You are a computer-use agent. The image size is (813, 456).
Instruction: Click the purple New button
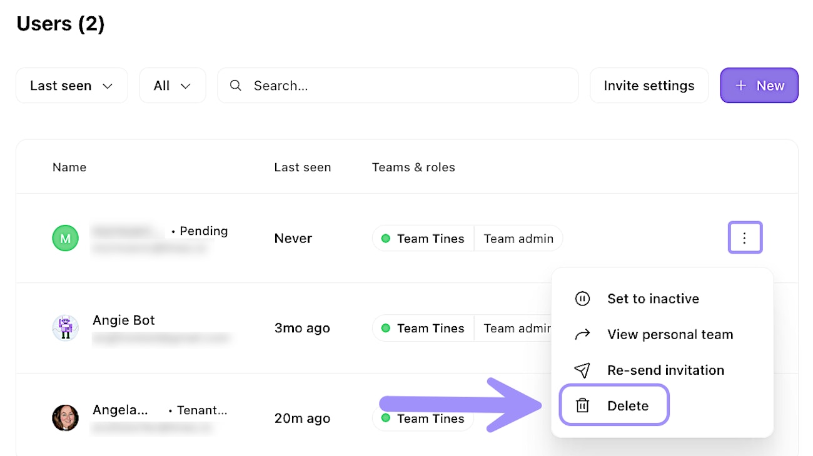[x=759, y=86]
